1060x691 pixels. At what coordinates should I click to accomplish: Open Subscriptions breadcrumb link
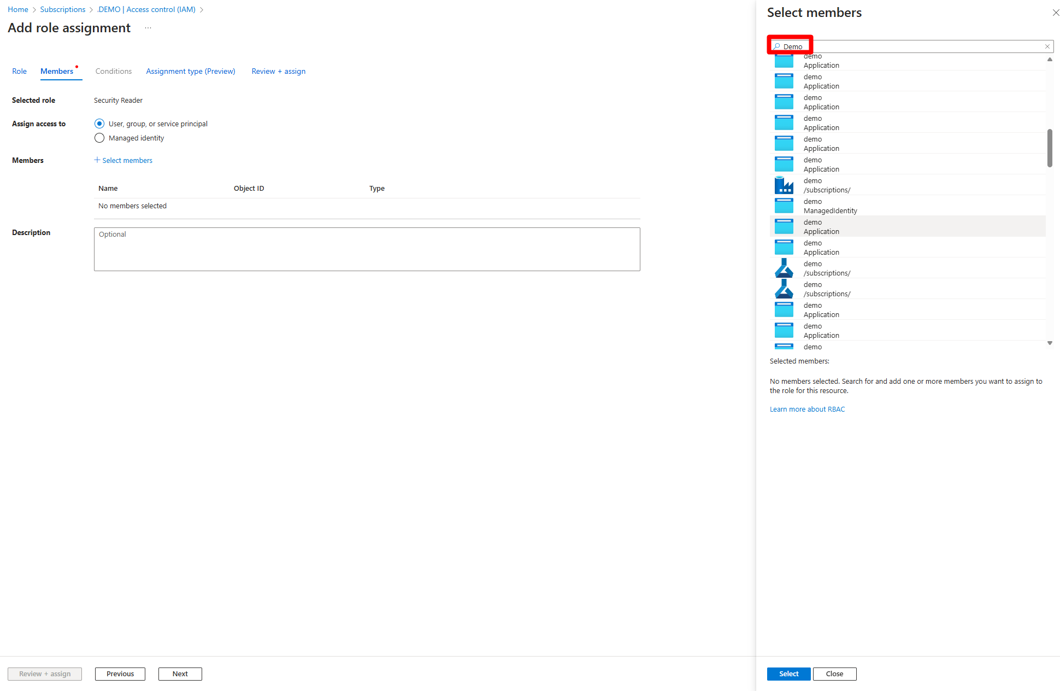pos(63,9)
